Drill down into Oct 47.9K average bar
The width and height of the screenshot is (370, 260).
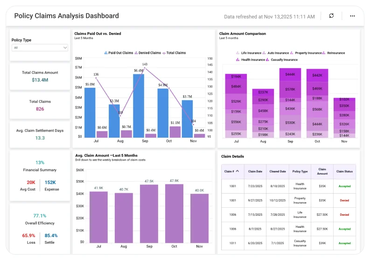tap(174, 213)
